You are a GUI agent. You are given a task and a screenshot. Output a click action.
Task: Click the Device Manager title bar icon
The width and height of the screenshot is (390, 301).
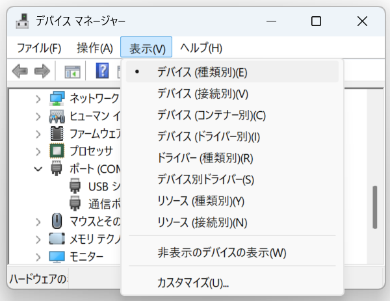(x=23, y=21)
